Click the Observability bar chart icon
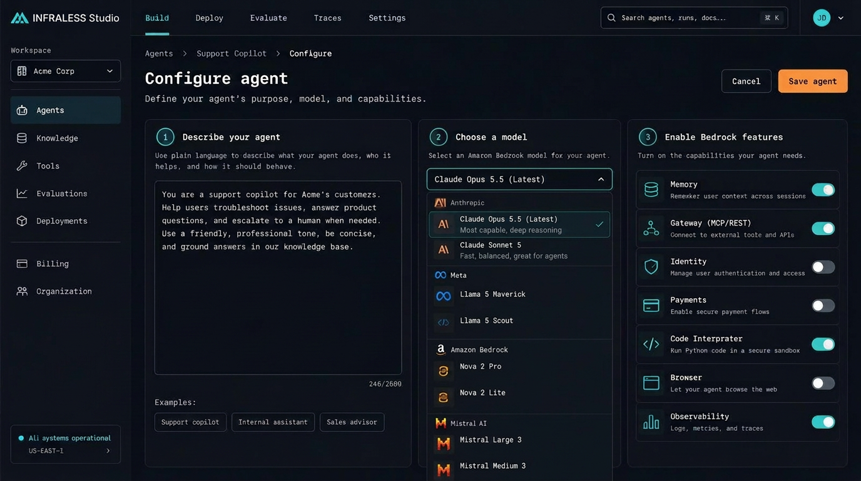 tap(651, 422)
